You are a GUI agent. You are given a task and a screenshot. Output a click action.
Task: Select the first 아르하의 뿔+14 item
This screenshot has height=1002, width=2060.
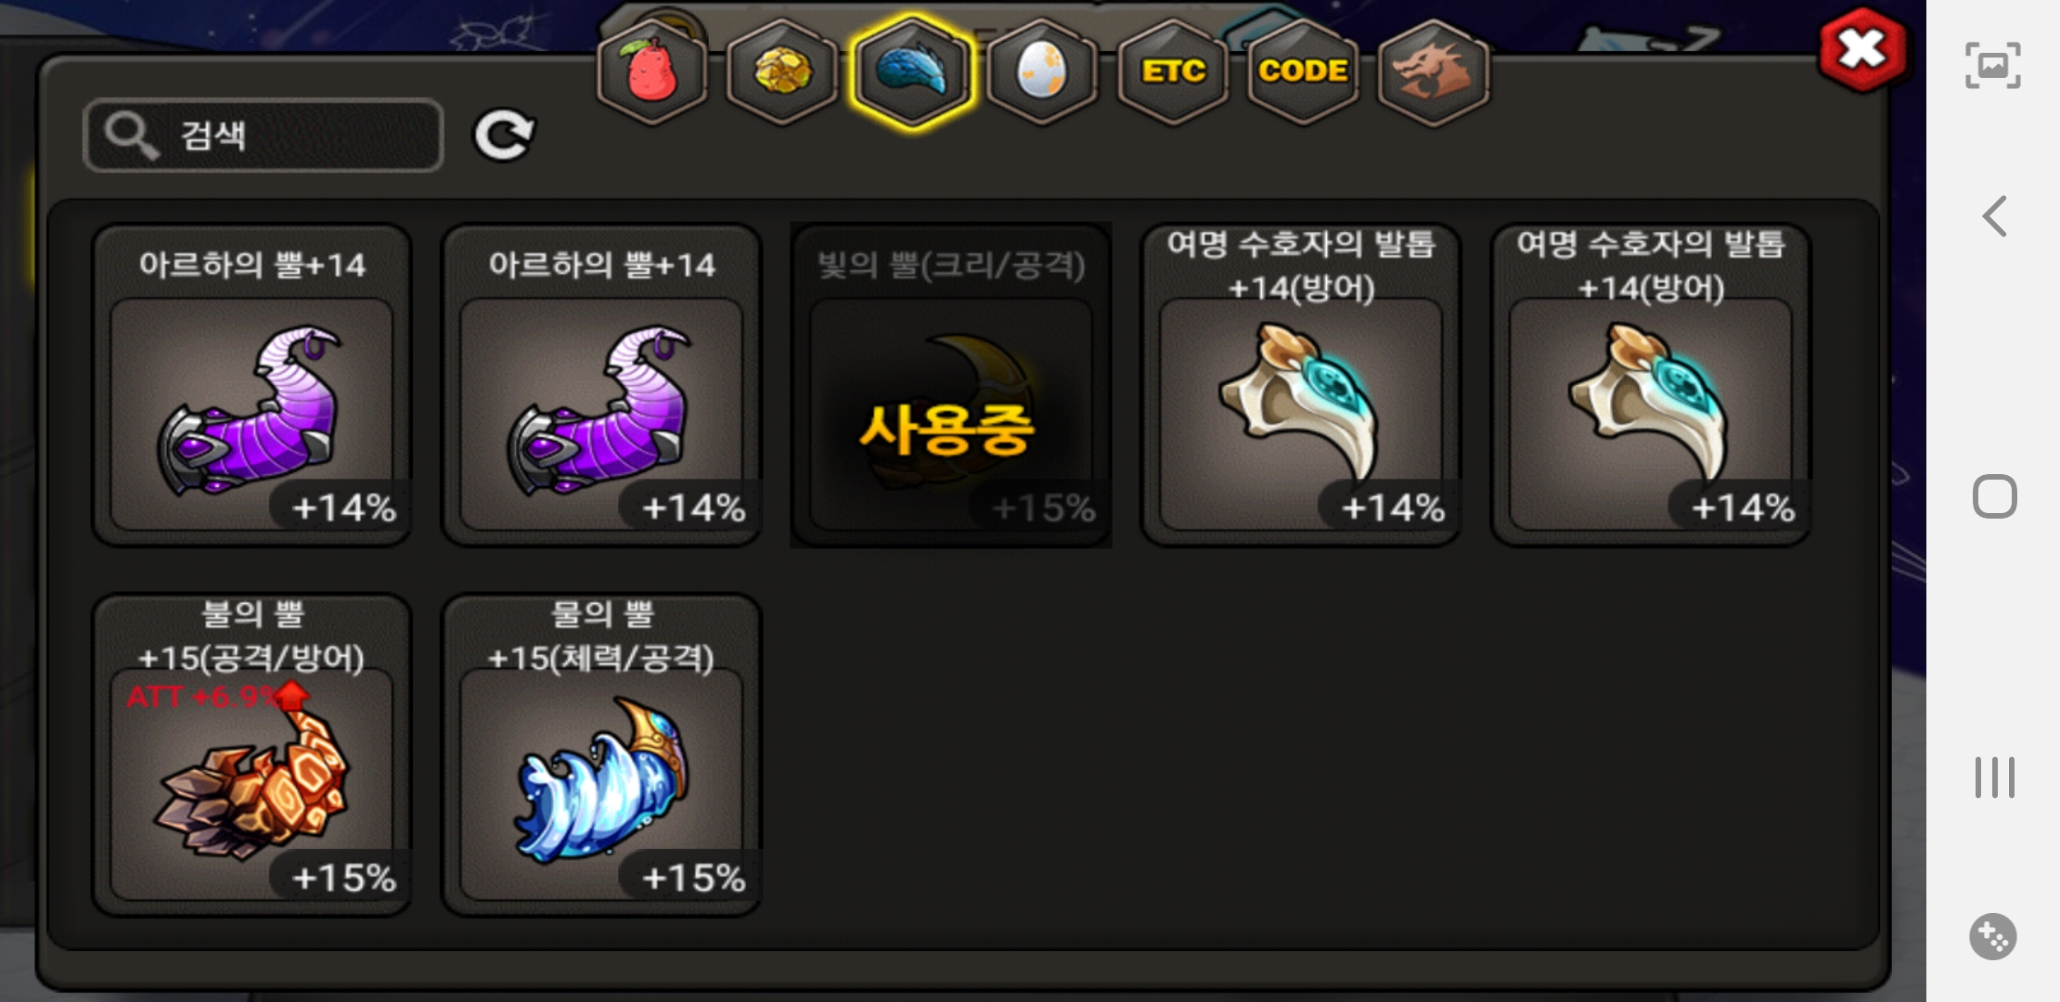(251, 385)
